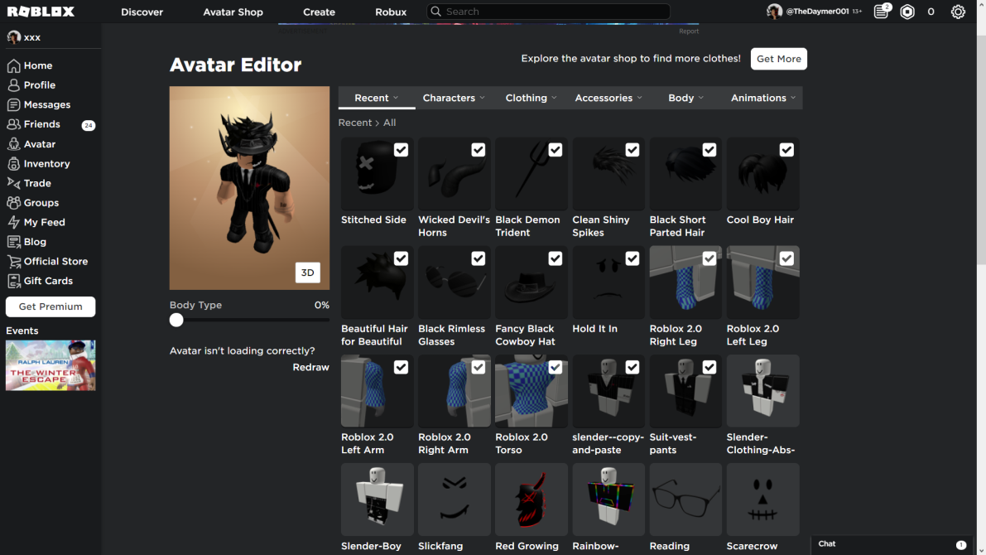Select the Slickfang face item
Screen dimensions: 986x555
(454, 499)
